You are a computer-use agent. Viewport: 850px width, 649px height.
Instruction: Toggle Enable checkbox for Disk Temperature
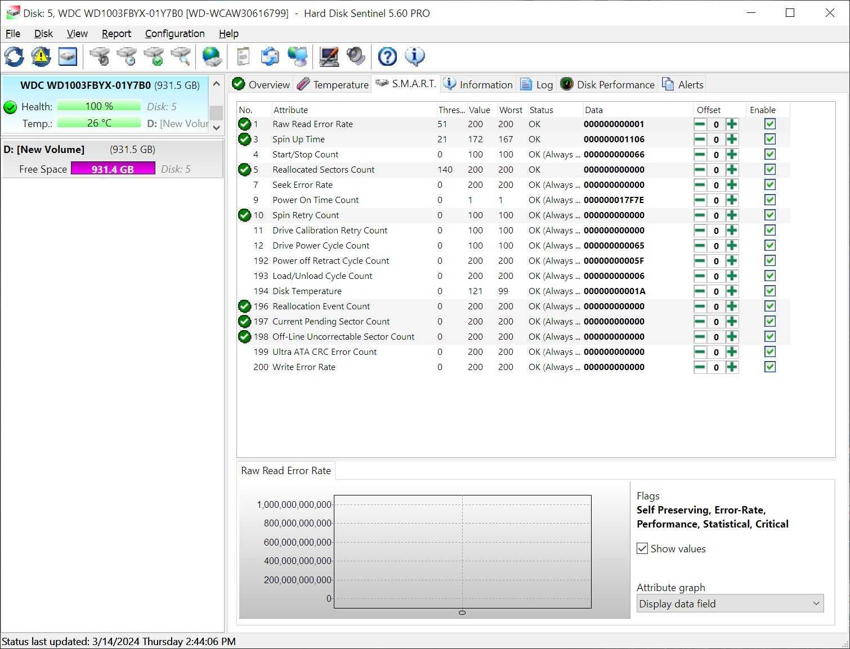770,291
